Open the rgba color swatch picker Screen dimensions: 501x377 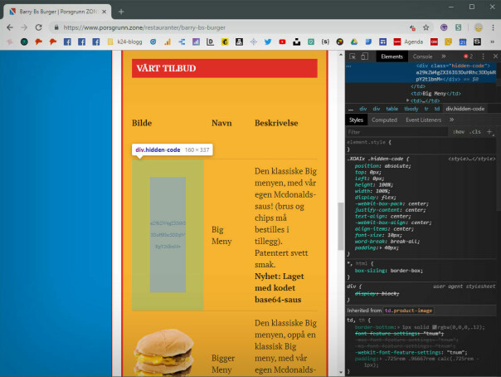tap(434, 327)
